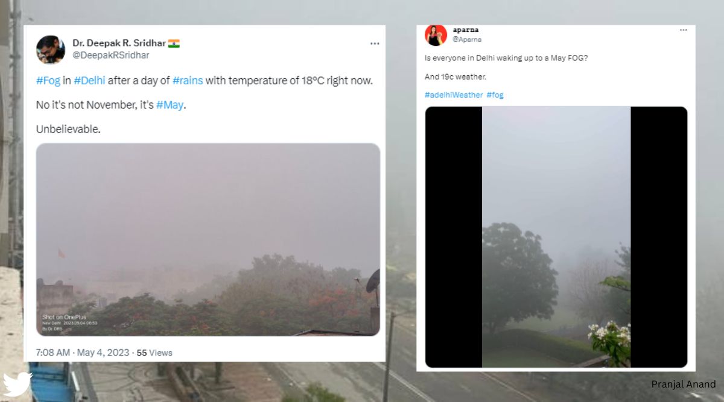This screenshot has width=724, height=402.
Task: Open more options on Dr. Deepak's tweet
Action: coord(375,43)
